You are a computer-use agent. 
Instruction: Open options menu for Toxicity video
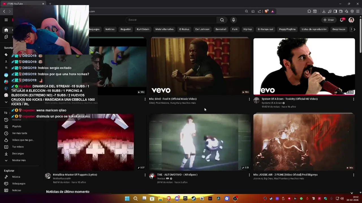tap(354, 99)
